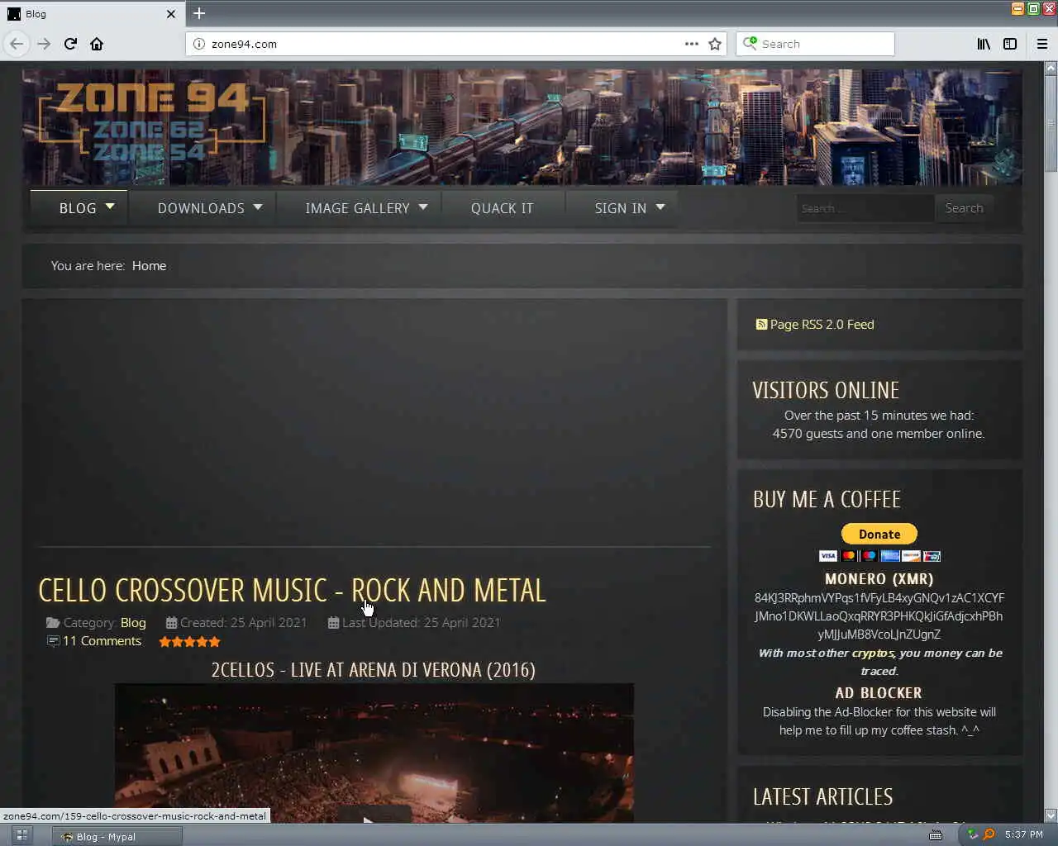Open the IMAGE GALLERY menu
Screen dimensions: 1058x846
[357, 208]
